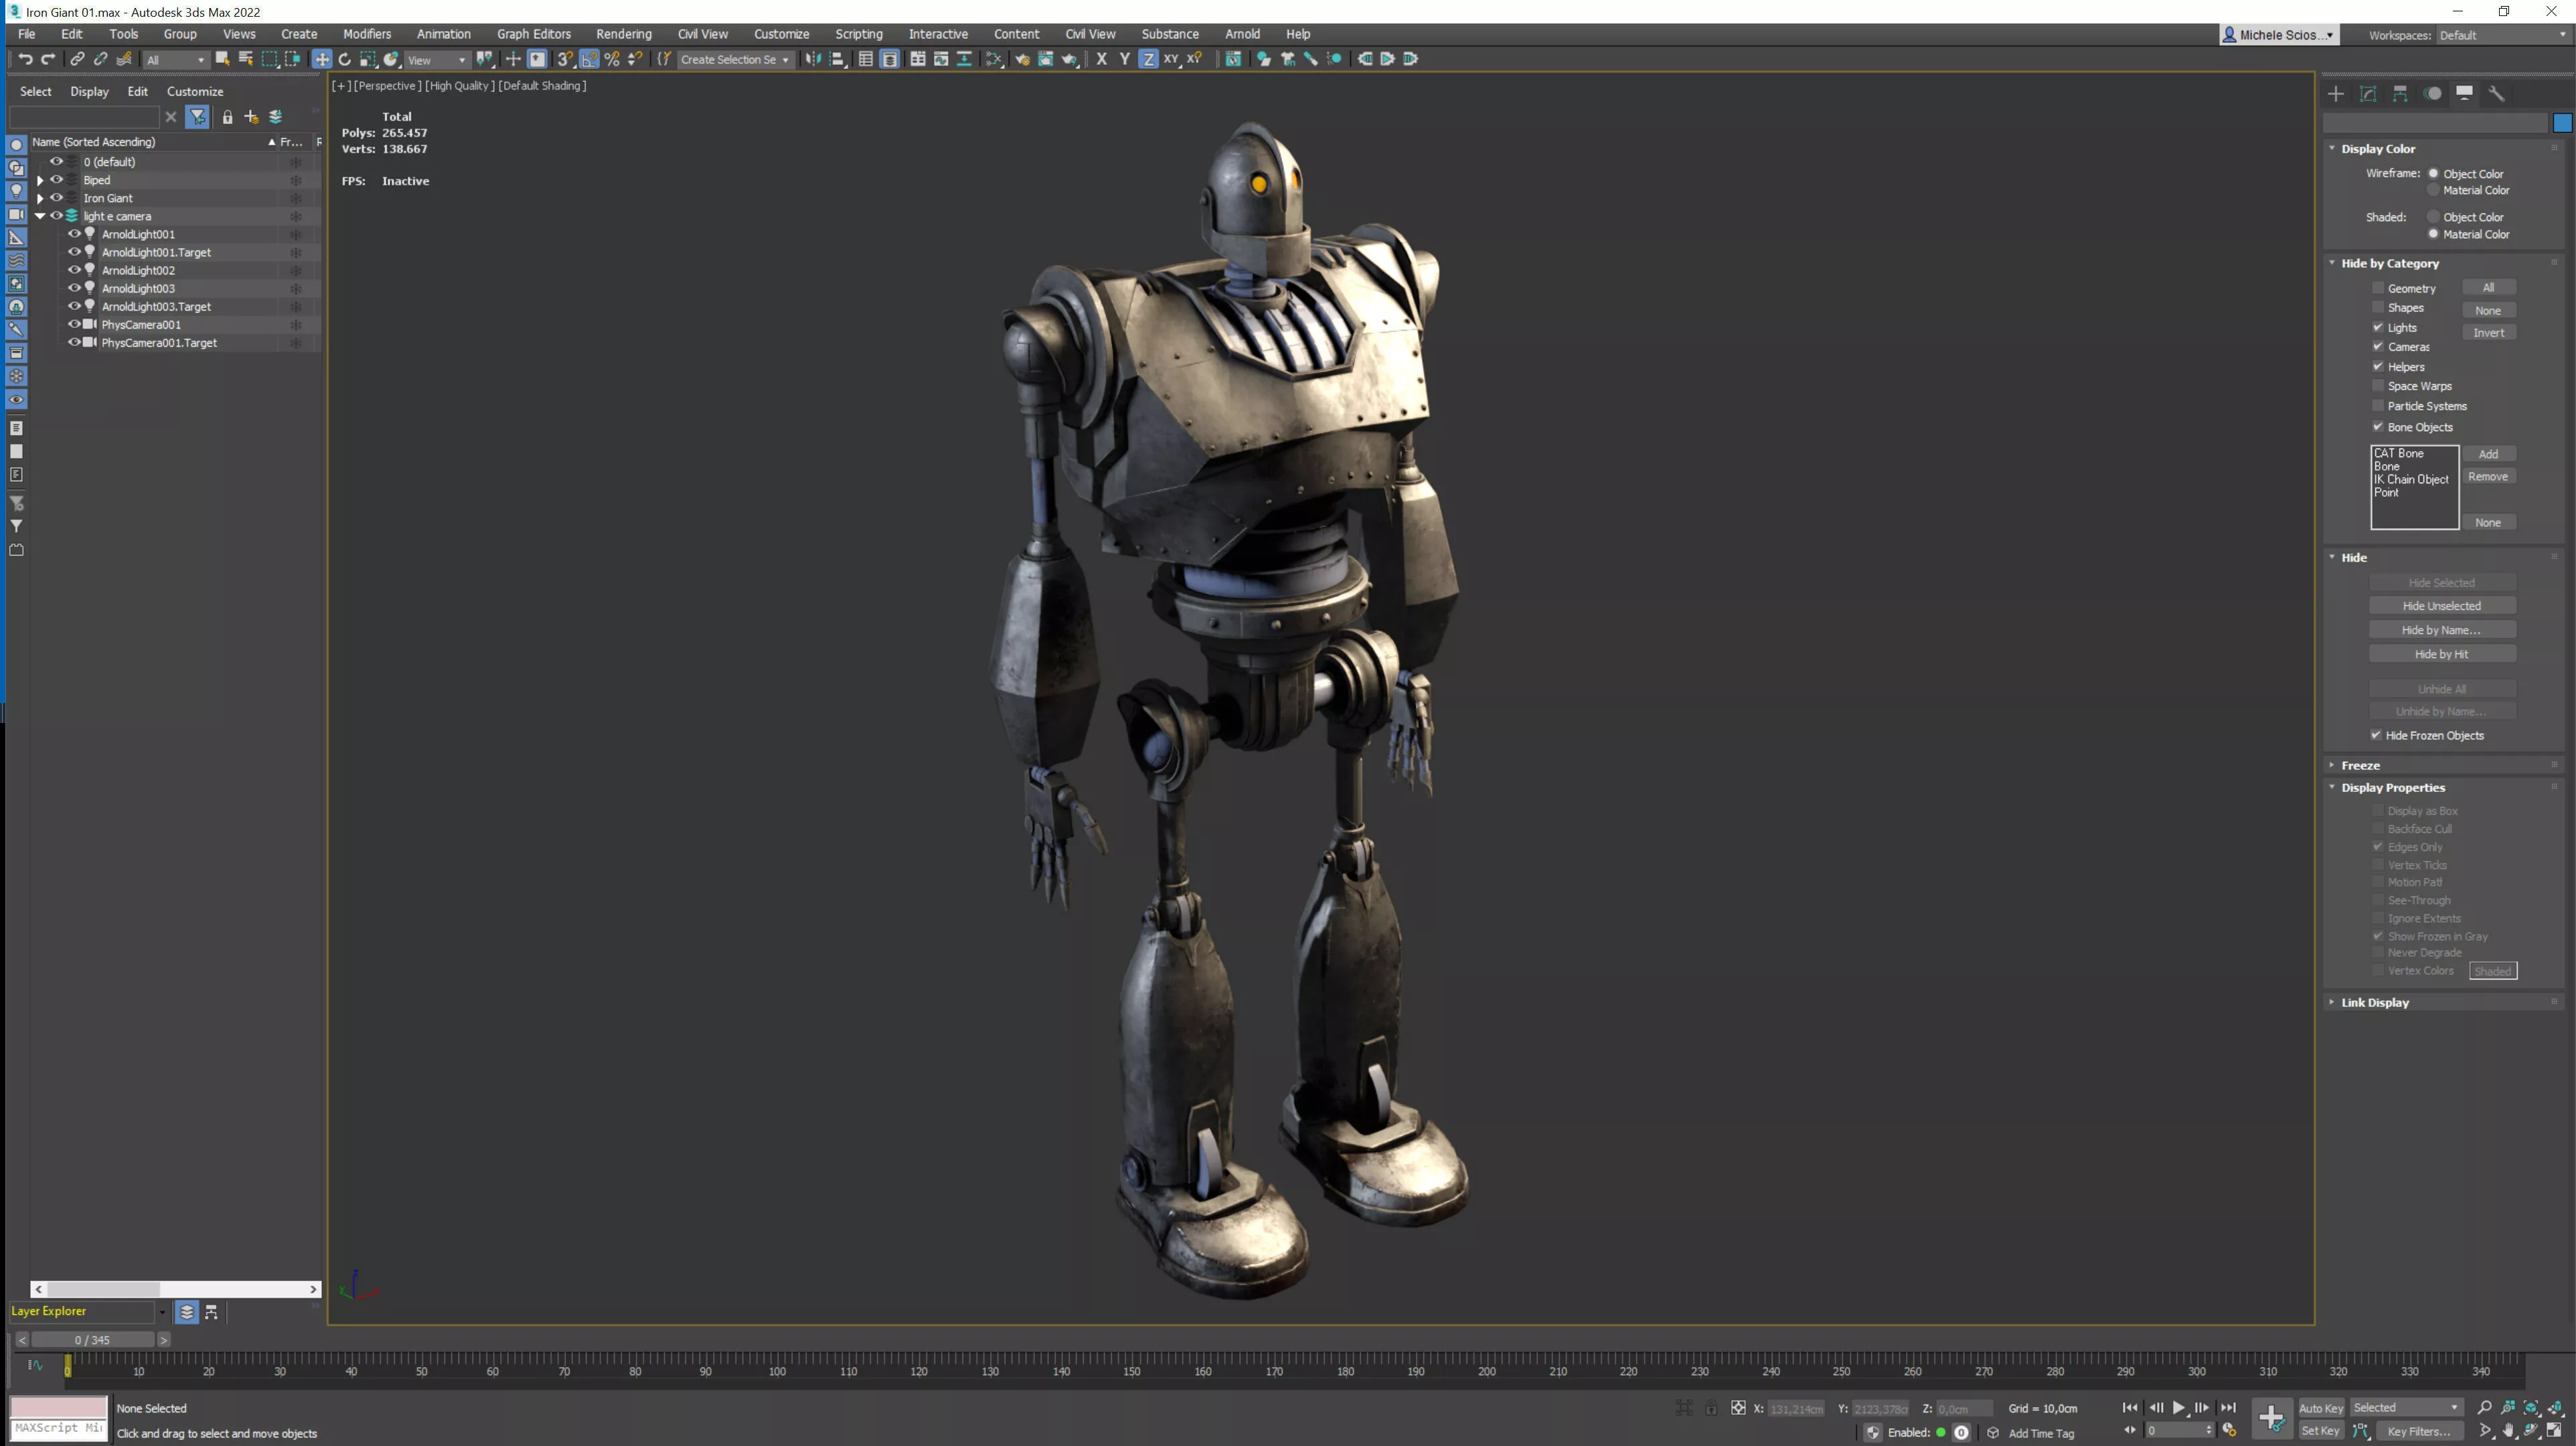Screen dimensions: 2576x1446
Task: Click the time slider showing 0 / 345
Action: pos(93,1340)
